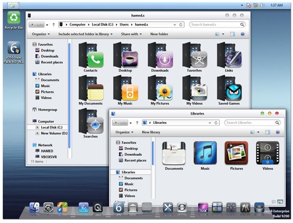This screenshot has width=293, height=223.
Task: Open the keys icon in the dock
Action: click(x=245, y=207)
